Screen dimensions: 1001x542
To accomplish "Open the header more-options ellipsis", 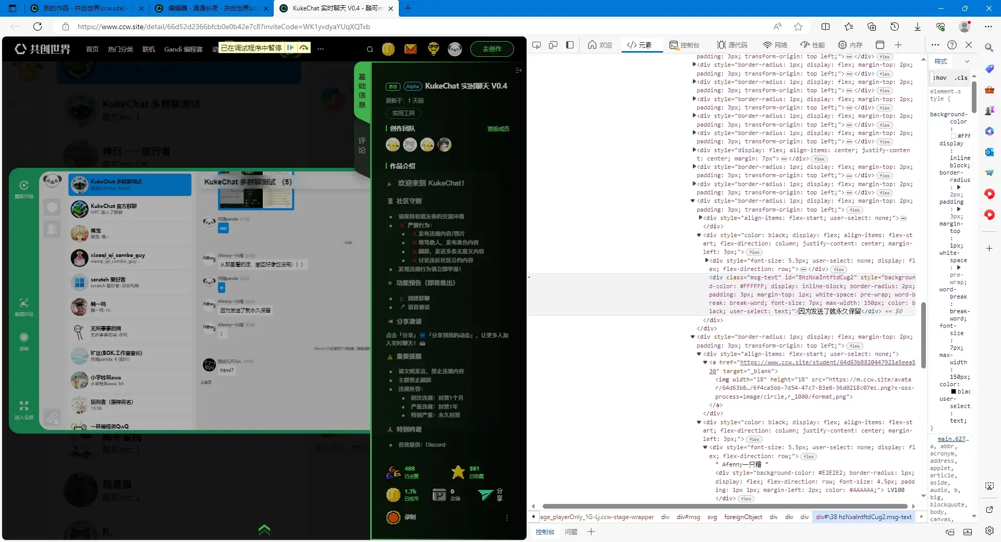I will click(x=321, y=49).
